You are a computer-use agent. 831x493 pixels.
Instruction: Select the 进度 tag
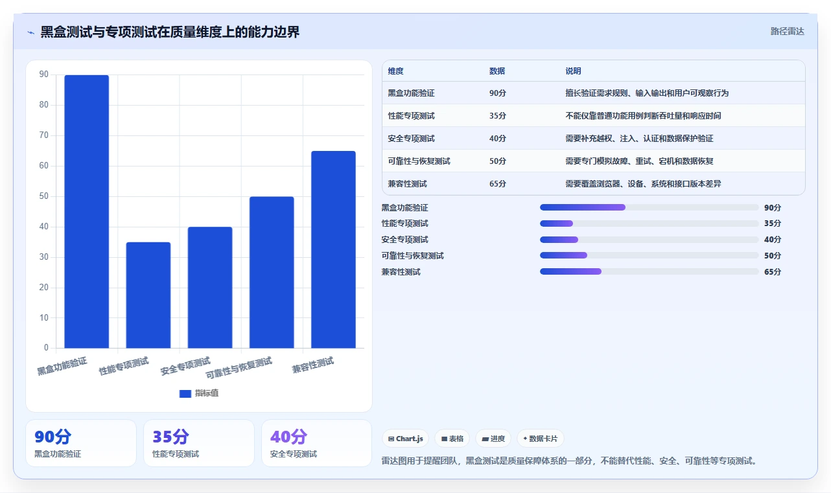click(x=493, y=439)
